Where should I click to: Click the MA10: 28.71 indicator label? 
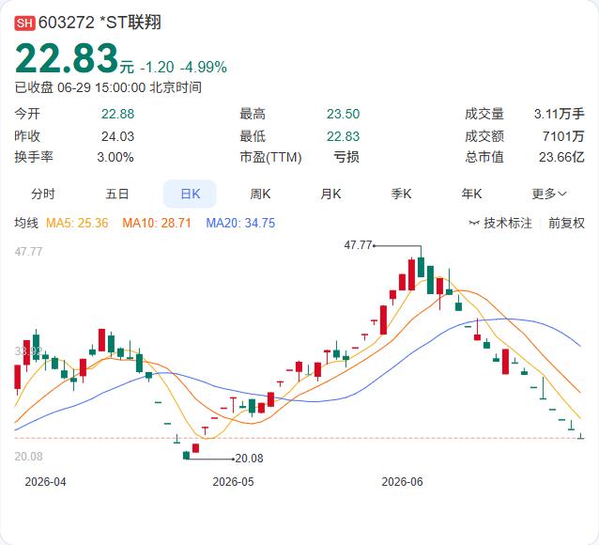pos(157,223)
